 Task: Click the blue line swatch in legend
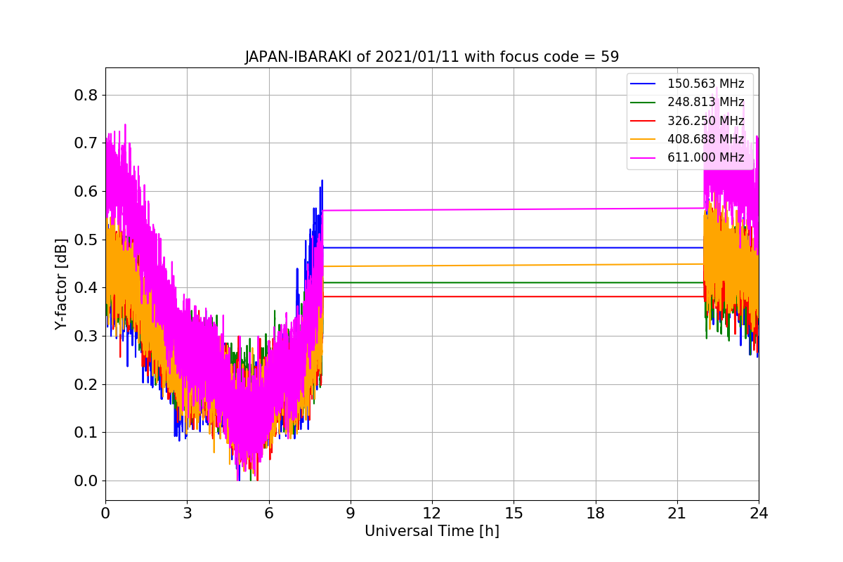pyautogui.click(x=643, y=84)
